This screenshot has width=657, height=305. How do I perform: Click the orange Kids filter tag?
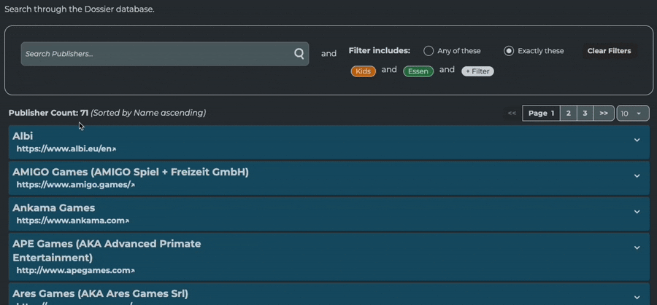click(364, 71)
